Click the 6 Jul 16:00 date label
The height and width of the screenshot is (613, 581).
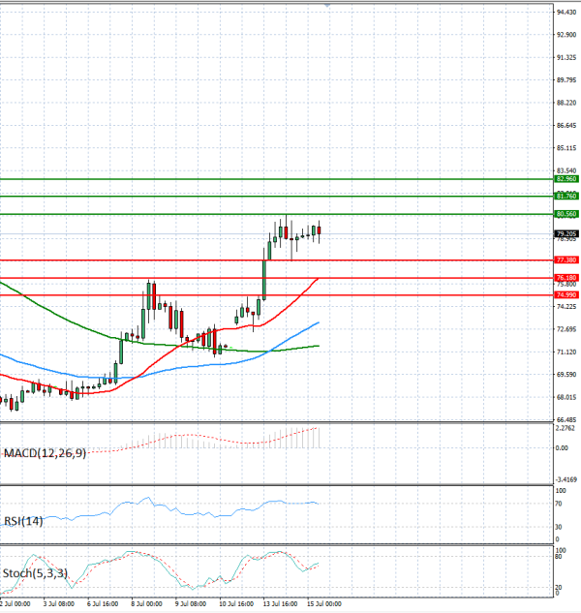[103, 604]
